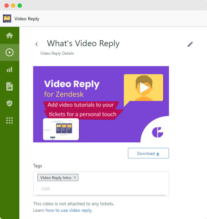
Task: Go back using the left chevron arrow
Action: point(36,44)
